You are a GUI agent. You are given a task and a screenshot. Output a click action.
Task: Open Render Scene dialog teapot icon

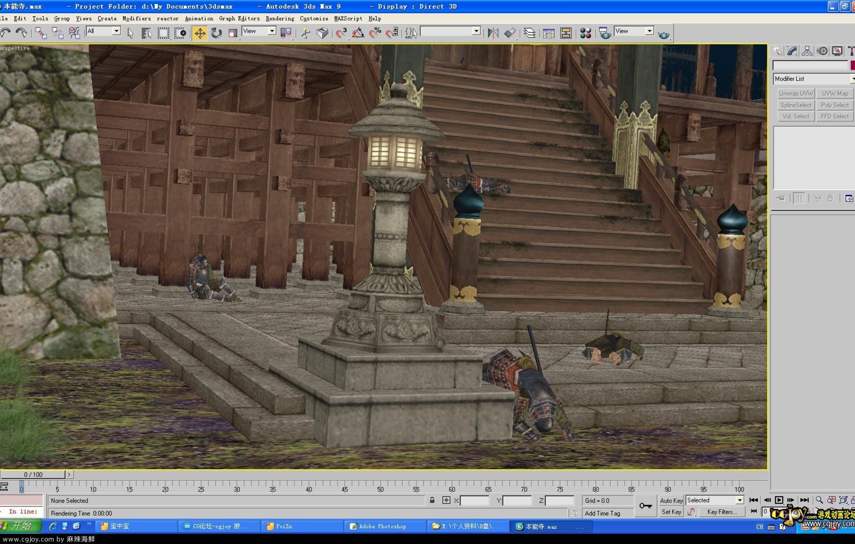(x=605, y=33)
